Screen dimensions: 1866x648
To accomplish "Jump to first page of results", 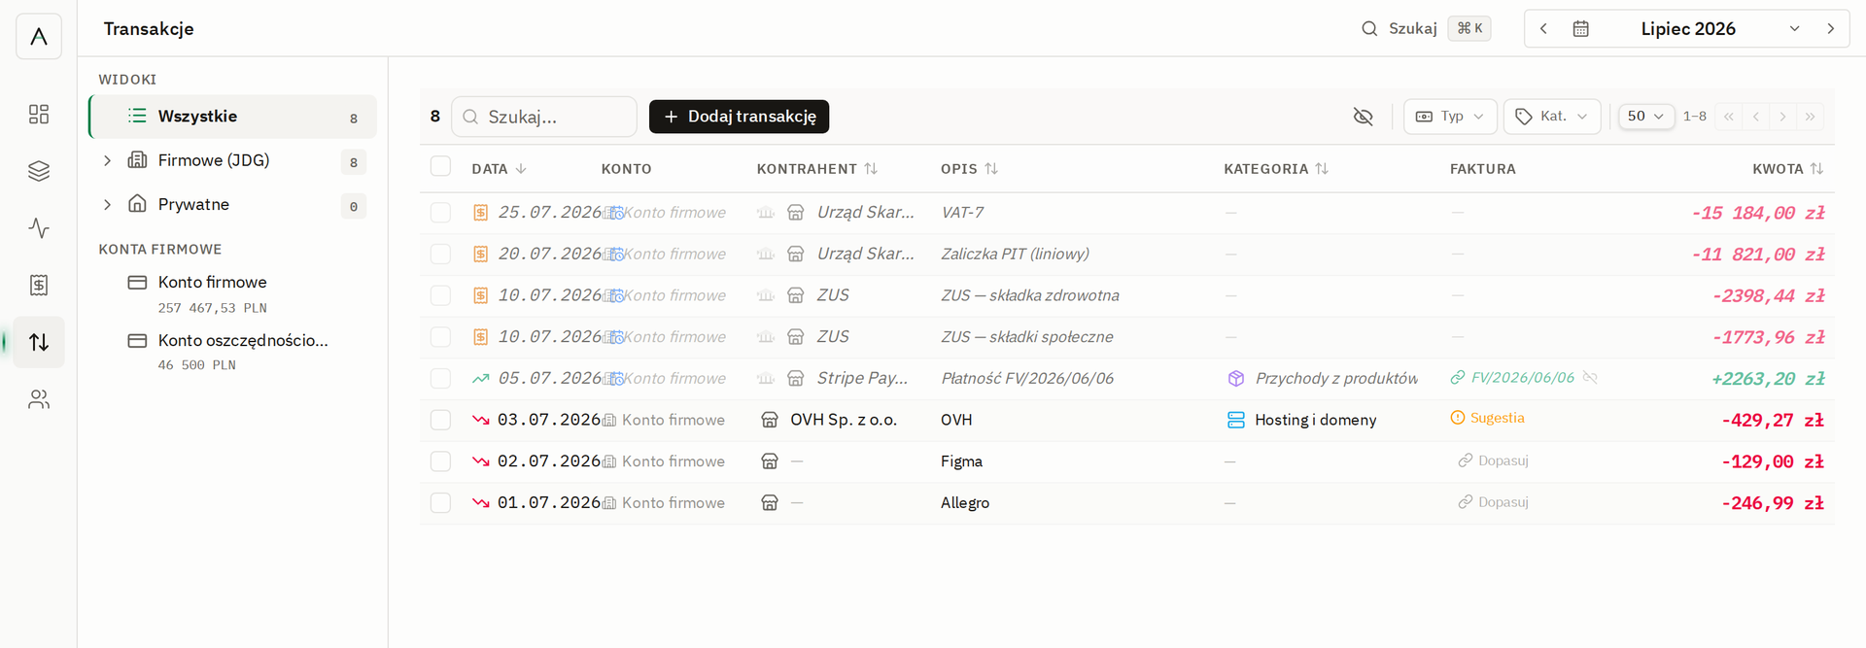I will (x=1729, y=117).
